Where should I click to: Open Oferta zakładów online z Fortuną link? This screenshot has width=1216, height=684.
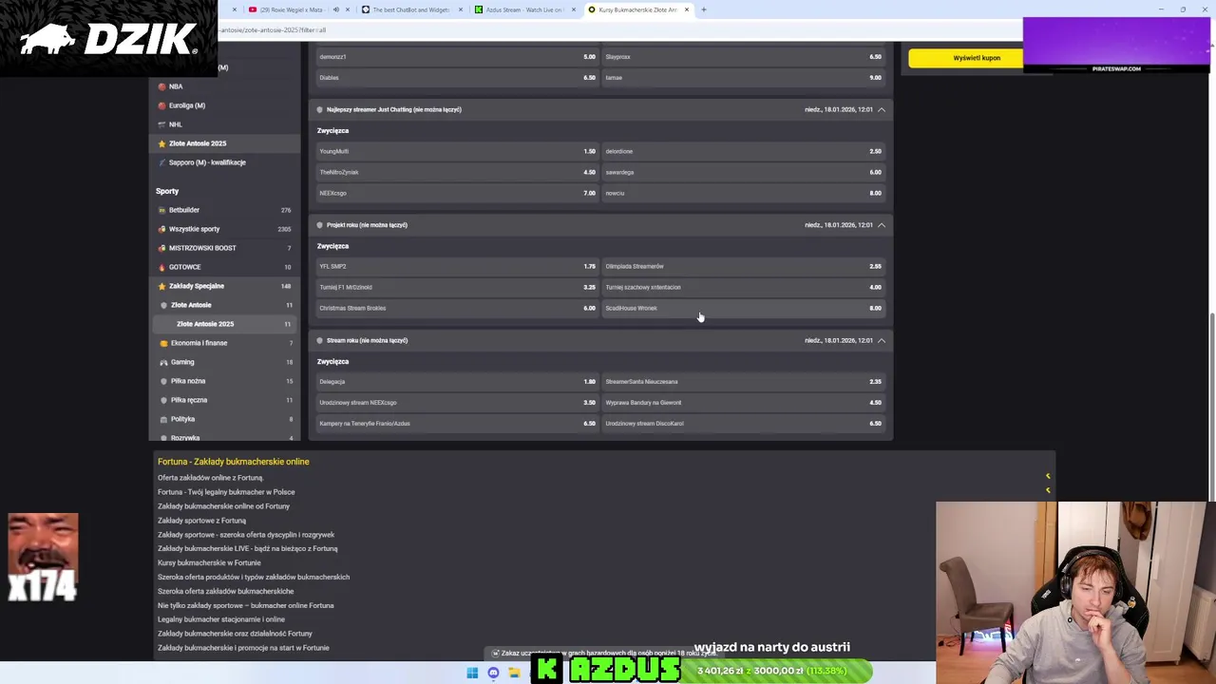coord(210,478)
